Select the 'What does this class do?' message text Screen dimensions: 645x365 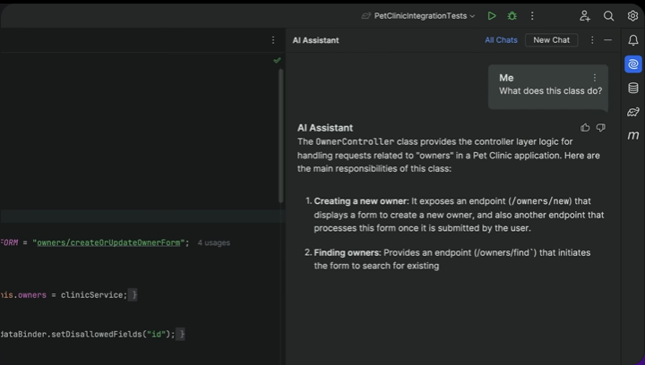pyautogui.click(x=550, y=90)
